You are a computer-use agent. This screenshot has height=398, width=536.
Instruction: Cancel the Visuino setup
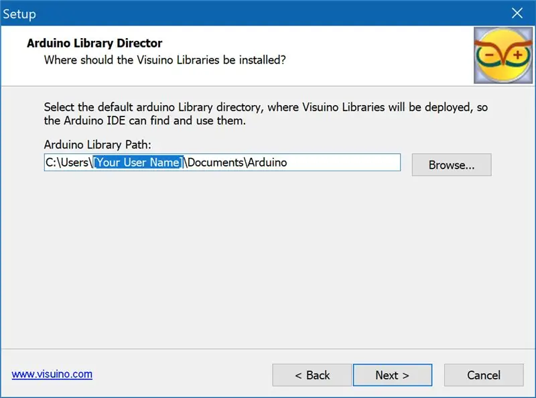[x=484, y=375]
